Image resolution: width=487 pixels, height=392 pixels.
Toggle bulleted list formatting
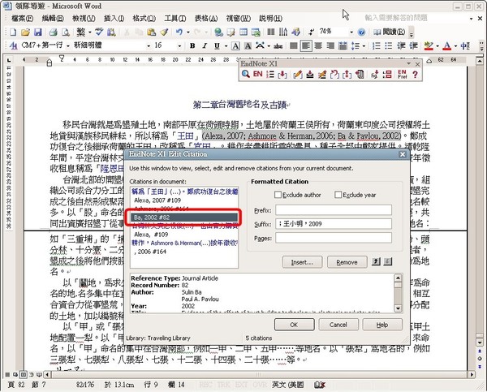[x=389, y=46]
